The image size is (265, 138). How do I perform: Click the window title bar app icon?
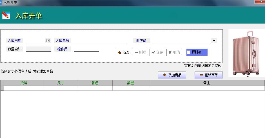1,2
